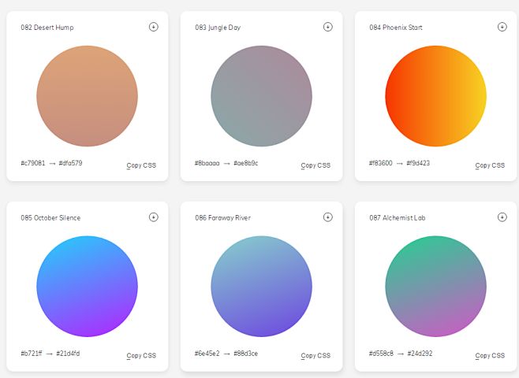Download the Desert Hump gradient
The height and width of the screenshot is (378, 519).
[x=153, y=27]
